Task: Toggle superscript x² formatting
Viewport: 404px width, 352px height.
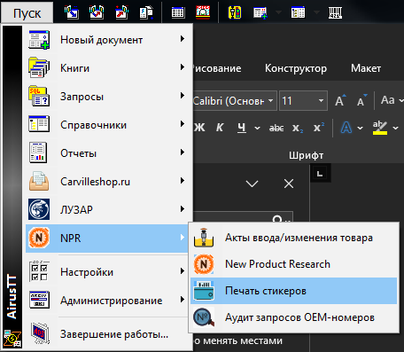Action: (319, 128)
